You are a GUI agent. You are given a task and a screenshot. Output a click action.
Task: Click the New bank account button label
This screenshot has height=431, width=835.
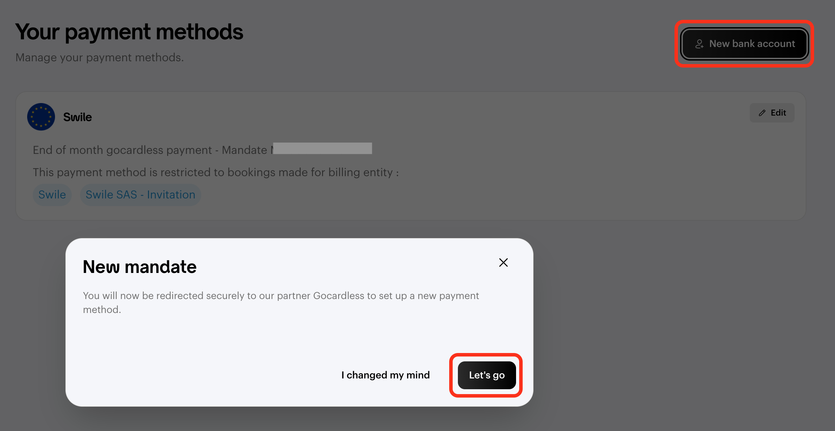(x=752, y=44)
